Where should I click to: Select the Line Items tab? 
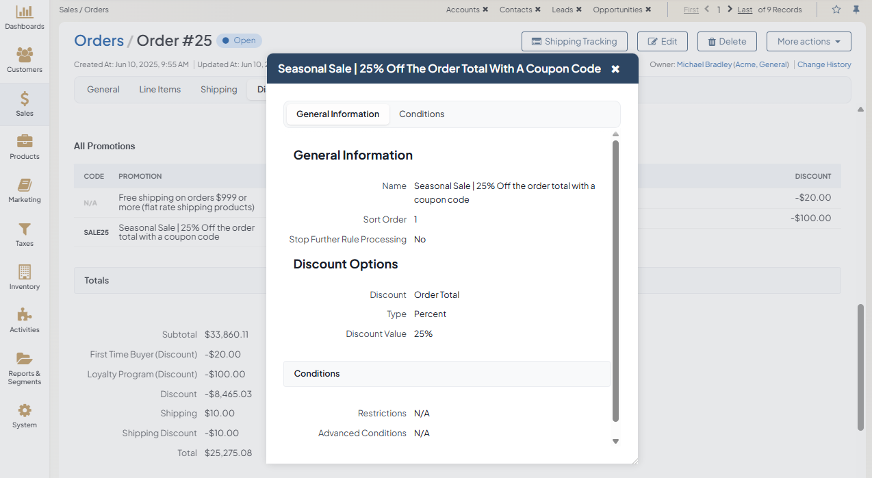(159, 90)
